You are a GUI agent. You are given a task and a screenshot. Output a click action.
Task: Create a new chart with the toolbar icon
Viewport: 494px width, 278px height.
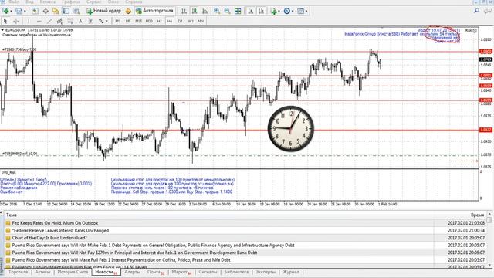5,11
